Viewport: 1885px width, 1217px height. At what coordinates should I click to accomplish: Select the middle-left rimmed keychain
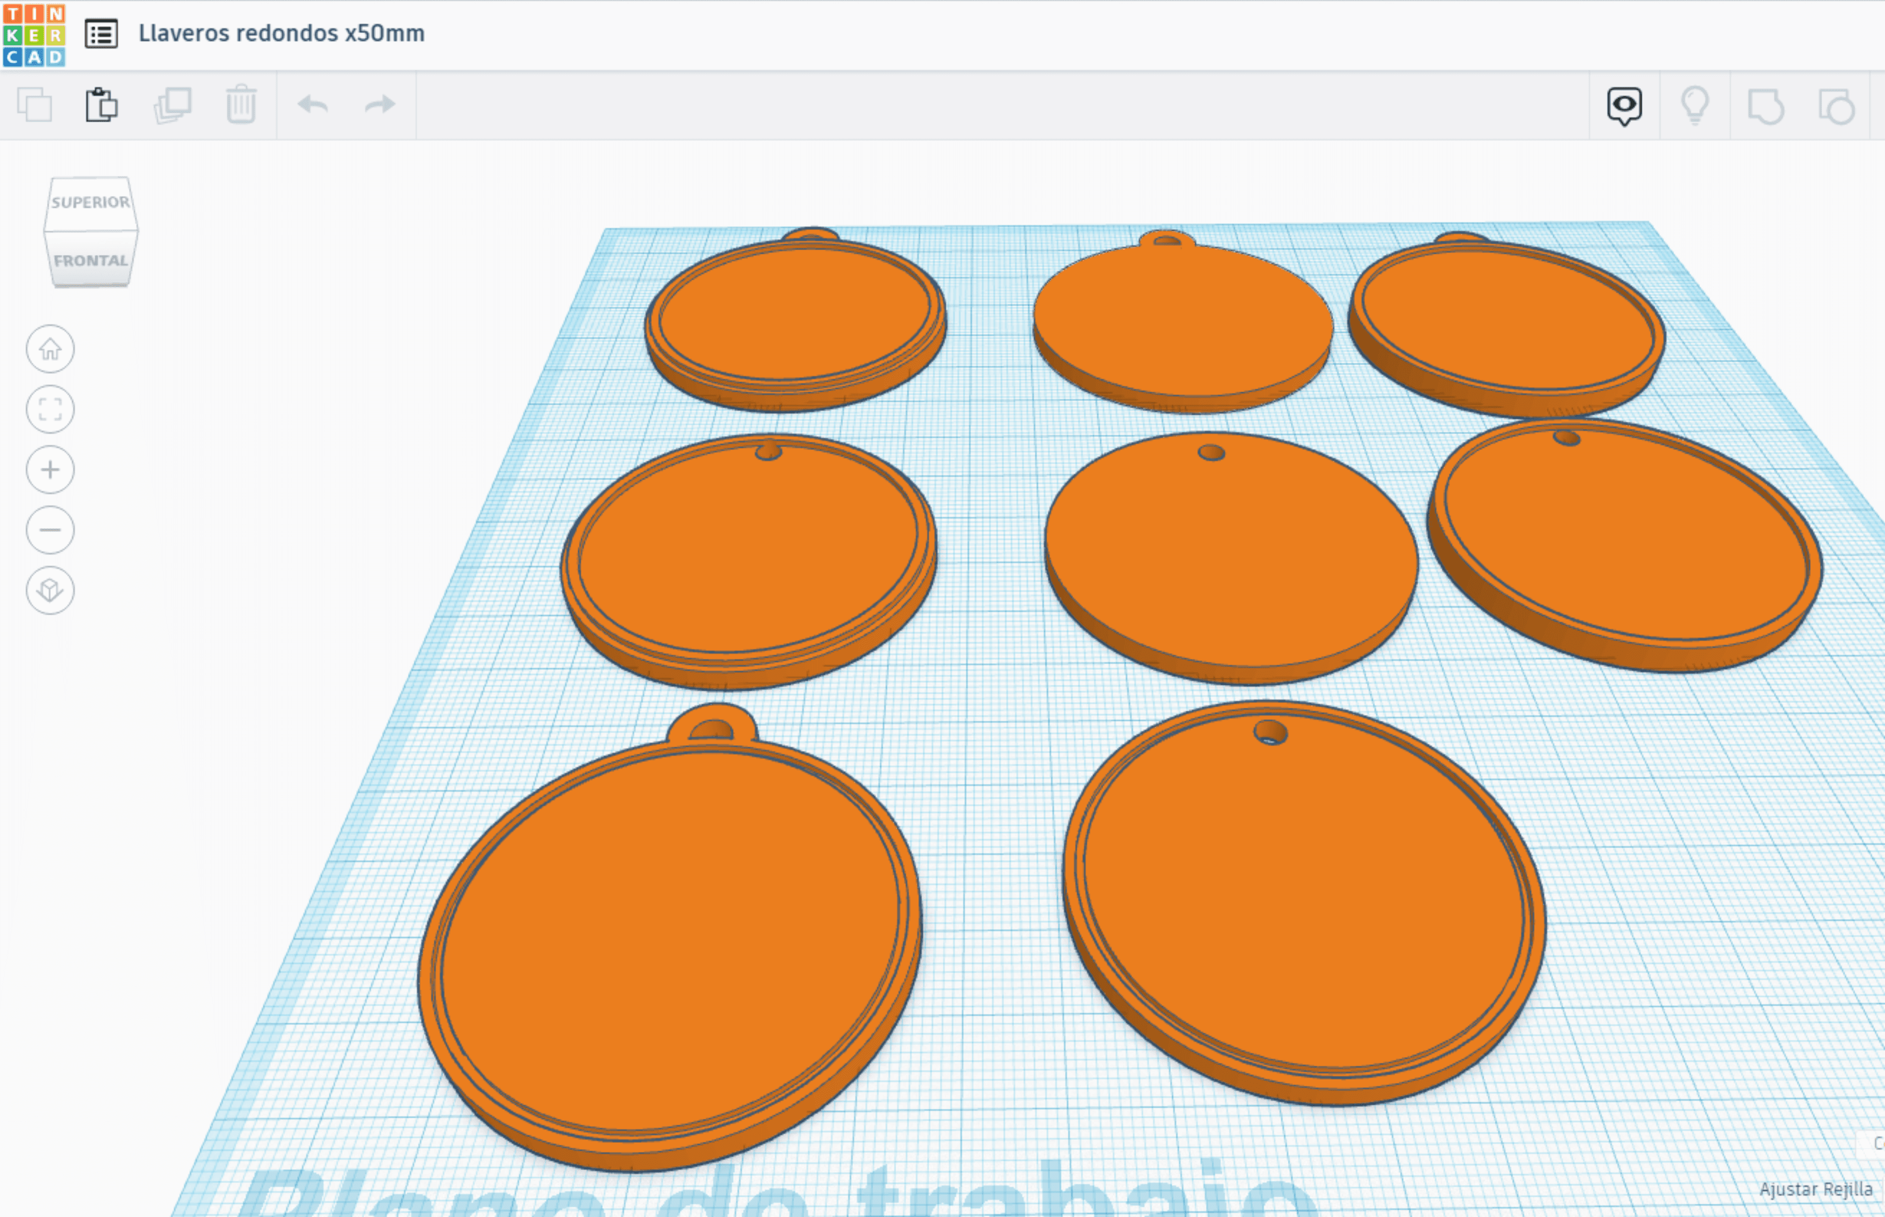748,561
